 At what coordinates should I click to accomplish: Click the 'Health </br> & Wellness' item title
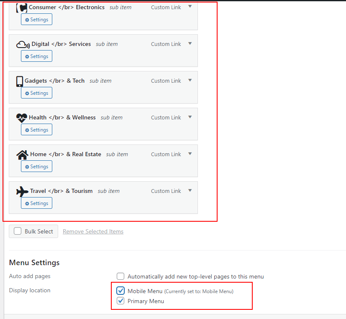coord(62,118)
